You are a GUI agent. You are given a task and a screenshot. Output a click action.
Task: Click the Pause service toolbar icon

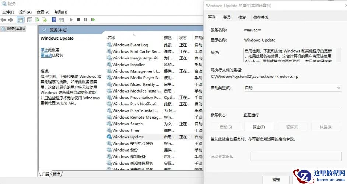[x=85, y=20]
